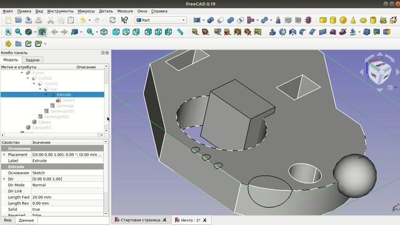Click the Union (fuse) tool icon
Viewport: 400px width, 225px height.
coord(231,20)
